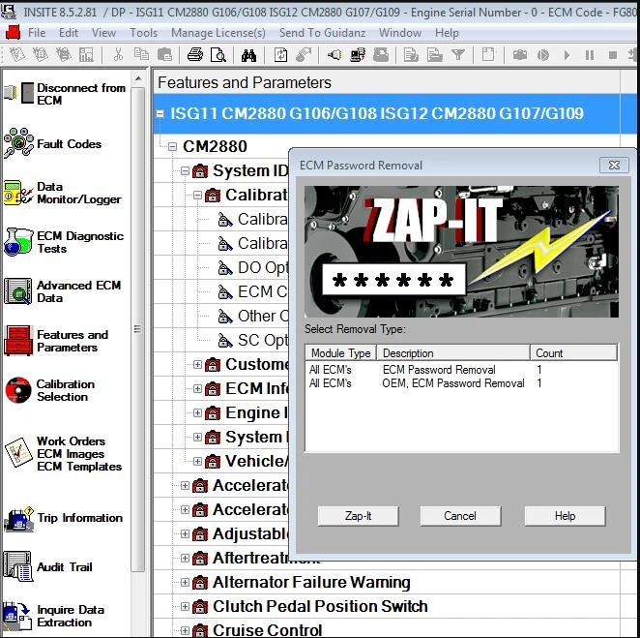Open the Manage License(s) menu
This screenshot has height=638, width=640.
218,33
